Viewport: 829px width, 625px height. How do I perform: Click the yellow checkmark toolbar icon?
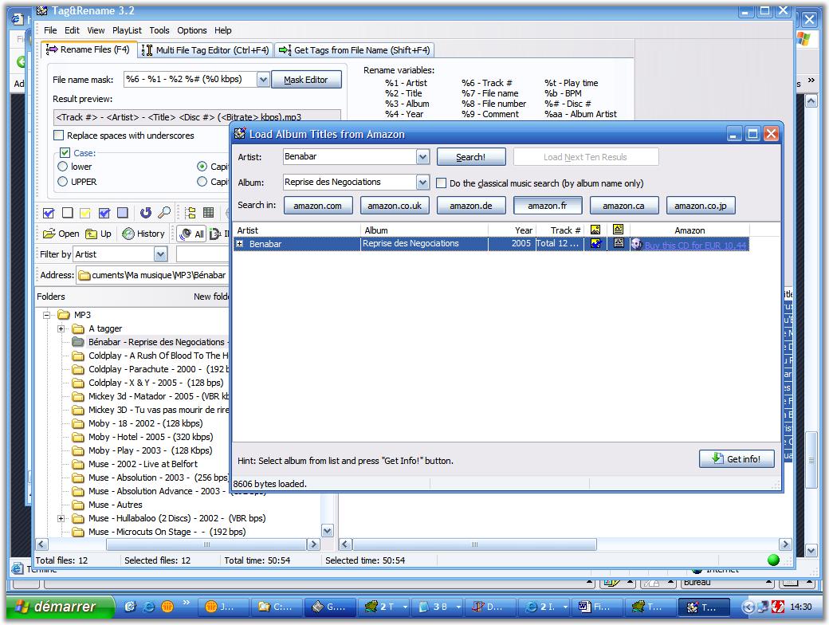point(85,213)
